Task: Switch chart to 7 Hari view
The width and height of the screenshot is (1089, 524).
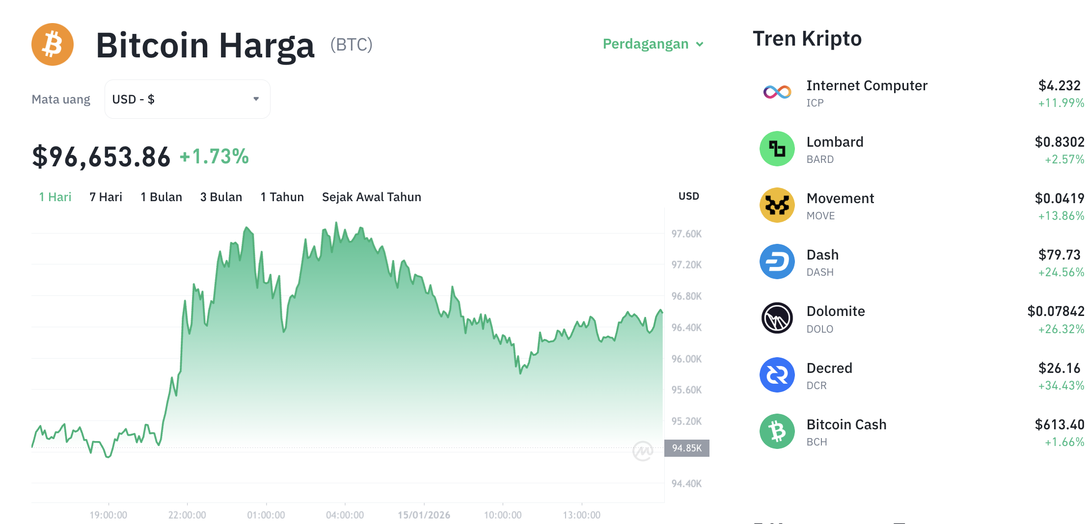Action: [105, 197]
